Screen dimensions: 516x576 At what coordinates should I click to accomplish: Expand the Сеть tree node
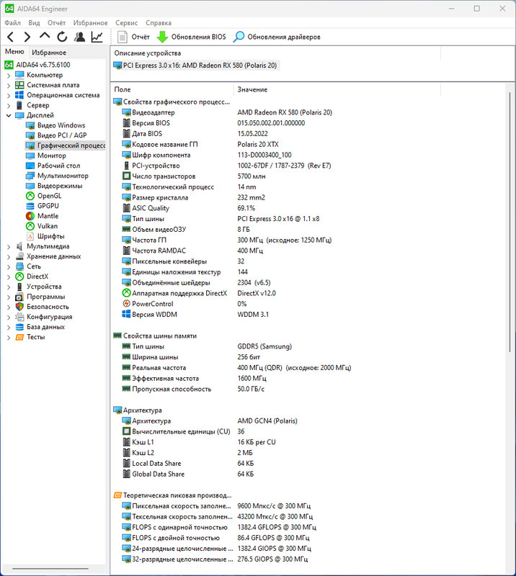pyautogui.click(x=9, y=266)
